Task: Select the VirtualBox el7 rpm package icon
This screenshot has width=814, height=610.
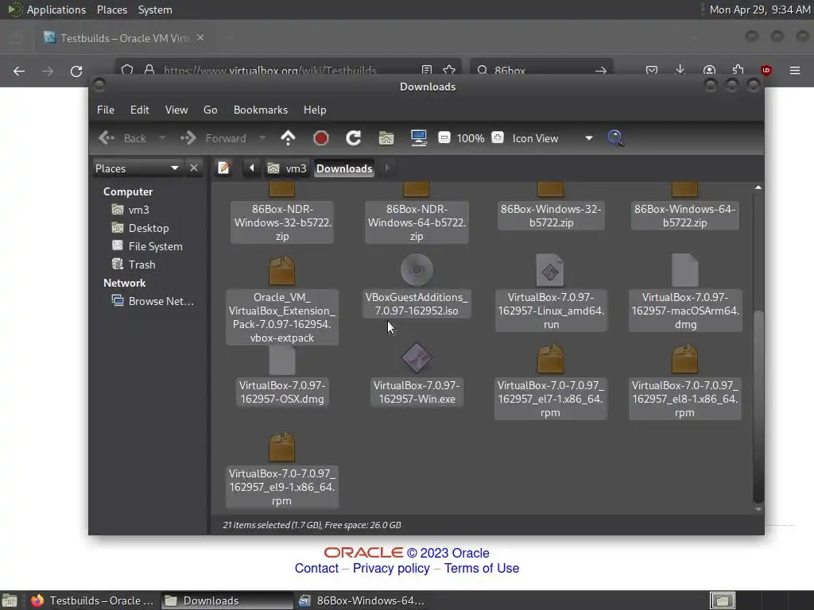Action: click(550, 358)
